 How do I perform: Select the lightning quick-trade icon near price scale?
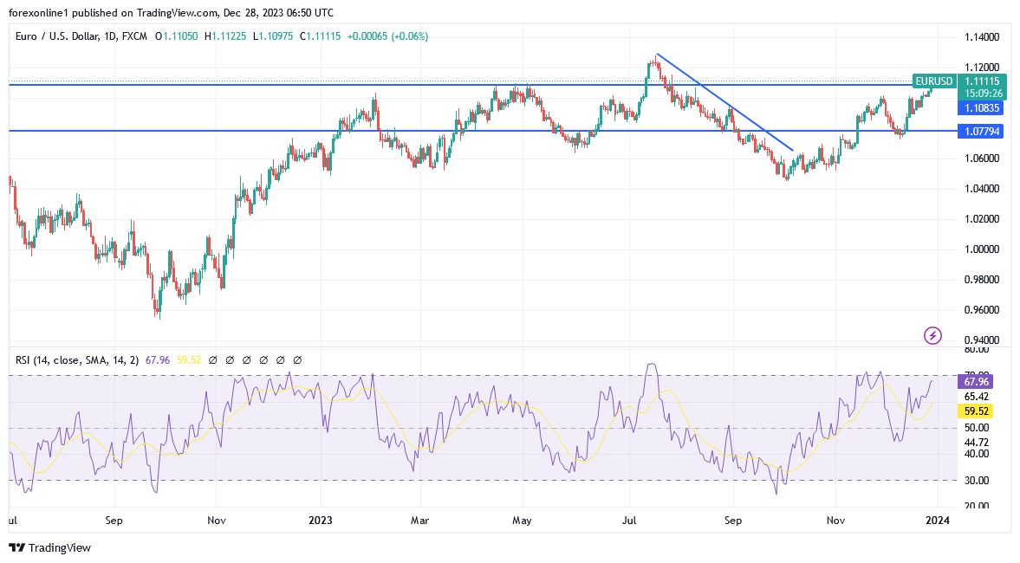point(932,335)
